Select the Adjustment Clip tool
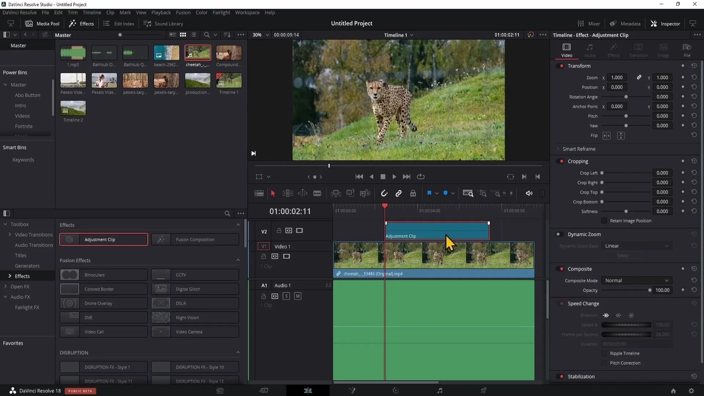Viewport: 704px width, 396px height. tap(103, 239)
